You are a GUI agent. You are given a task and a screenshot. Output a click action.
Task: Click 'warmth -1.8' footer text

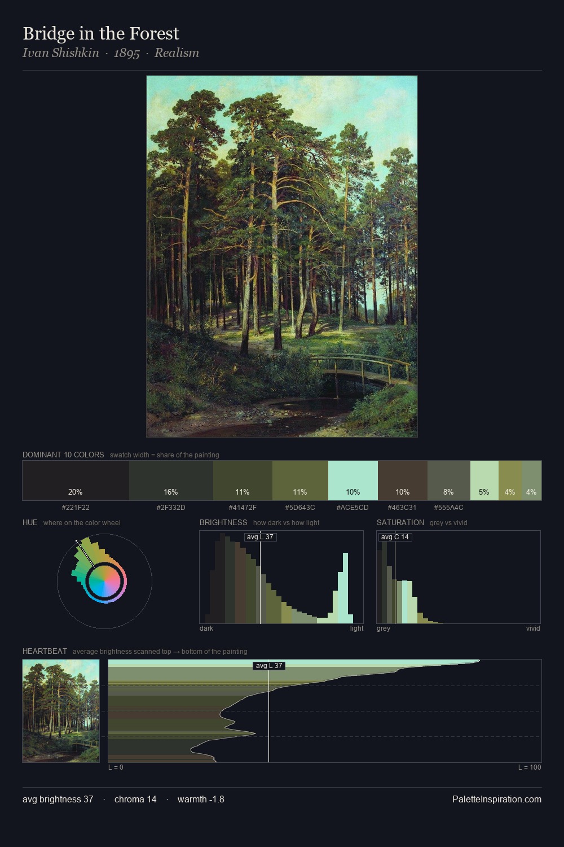click(201, 799)
